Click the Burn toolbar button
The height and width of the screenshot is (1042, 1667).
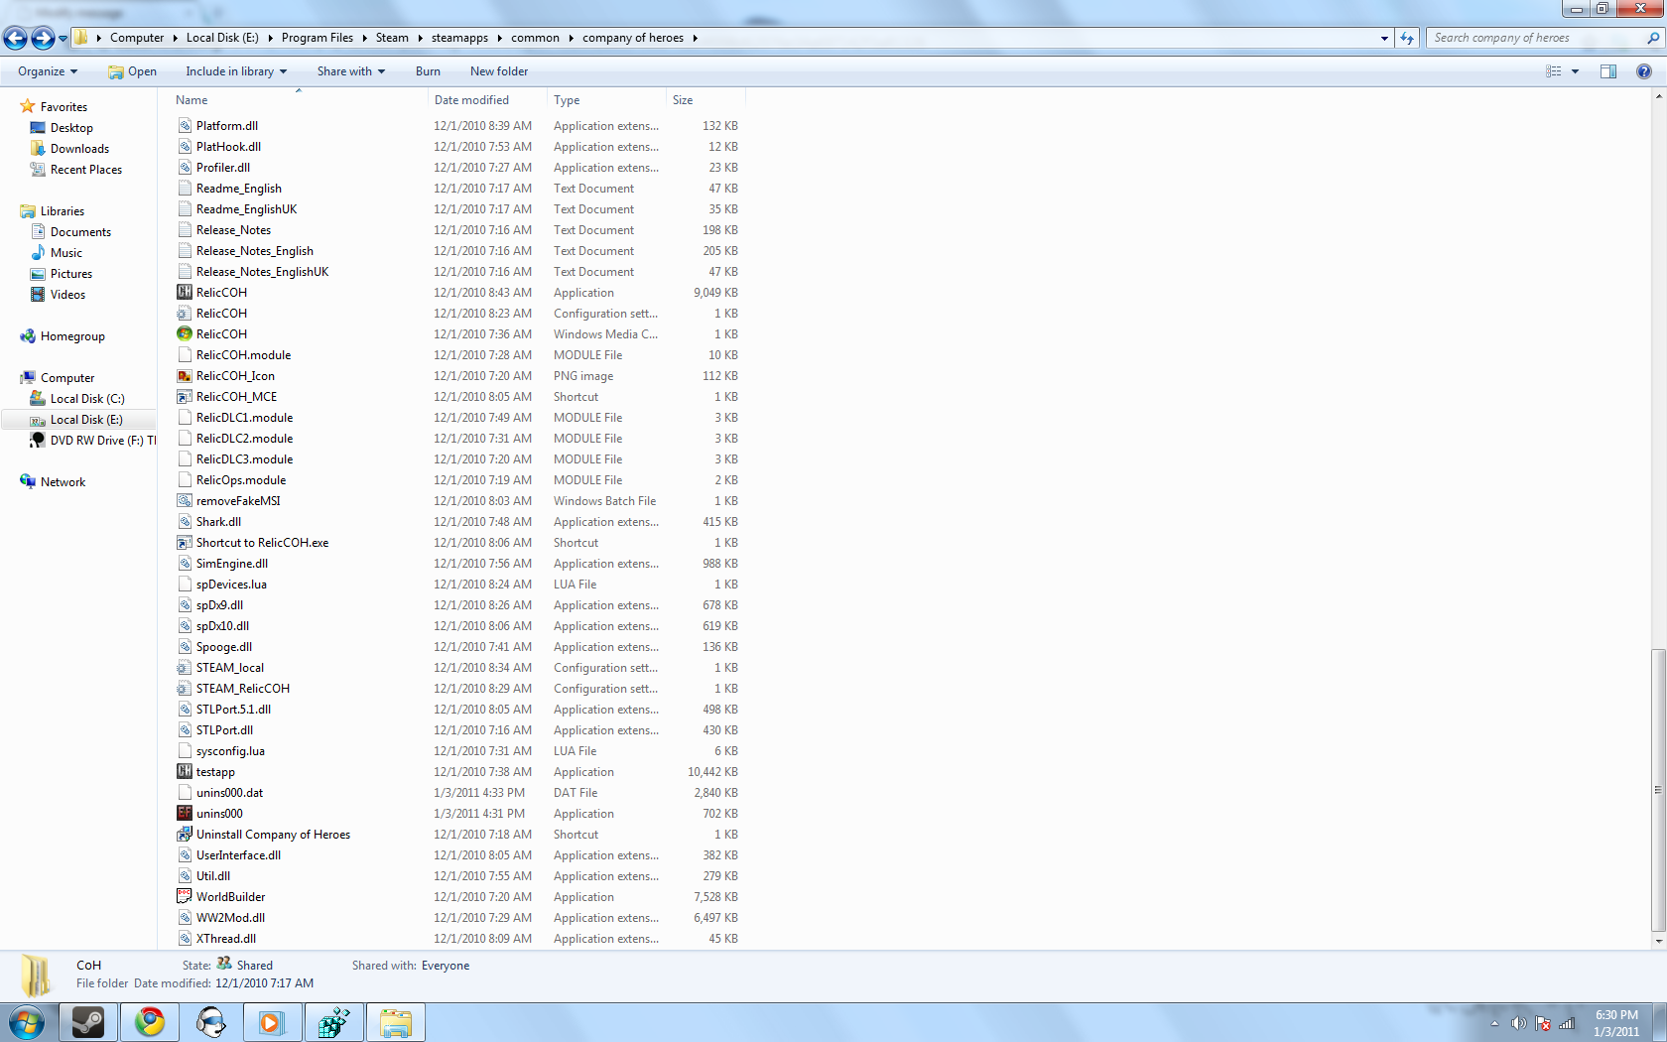tap(428, 71)
